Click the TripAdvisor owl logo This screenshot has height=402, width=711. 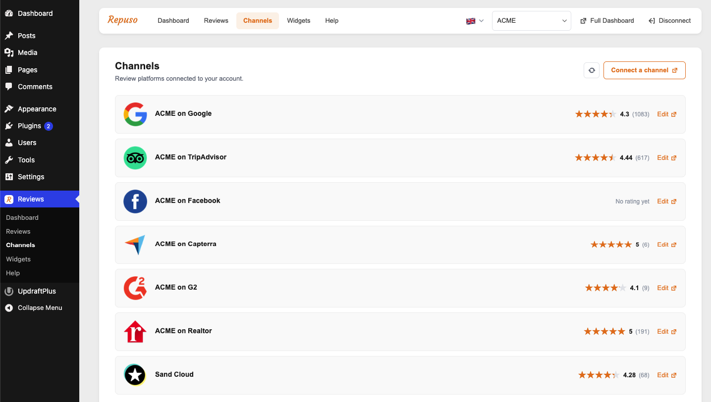point(135,158)
